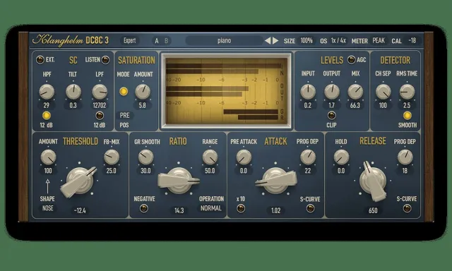This screenshot has height=271, width=452.
Task: Go to the next preset arrow
Action: pyautogui.click(x=275, y=41)
